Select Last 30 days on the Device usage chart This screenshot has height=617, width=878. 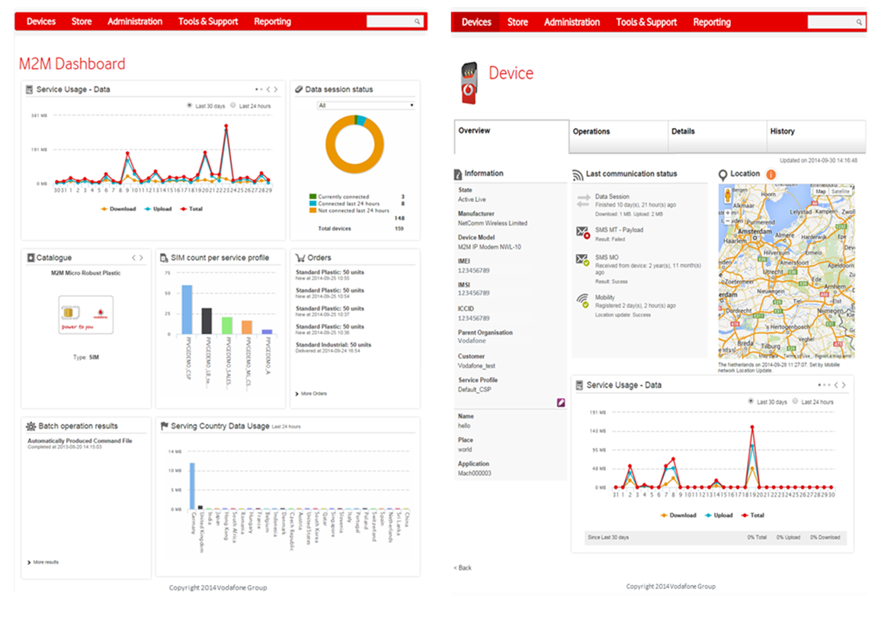pyautogui.click(x=751, y=401)
